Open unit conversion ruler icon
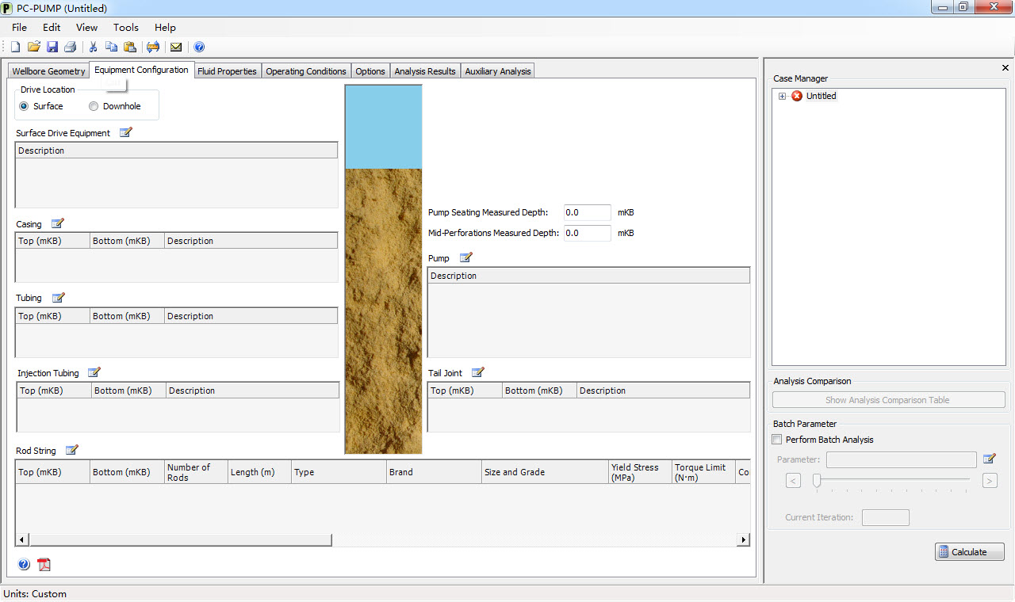This screenshot has height=602, width=1015. 153,48
